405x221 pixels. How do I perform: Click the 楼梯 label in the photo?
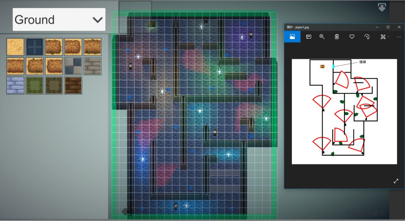363,62
